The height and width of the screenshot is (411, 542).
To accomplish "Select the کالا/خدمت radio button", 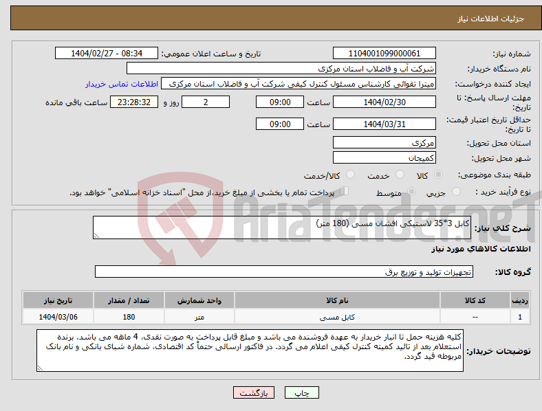I will (x=351, y=175).
